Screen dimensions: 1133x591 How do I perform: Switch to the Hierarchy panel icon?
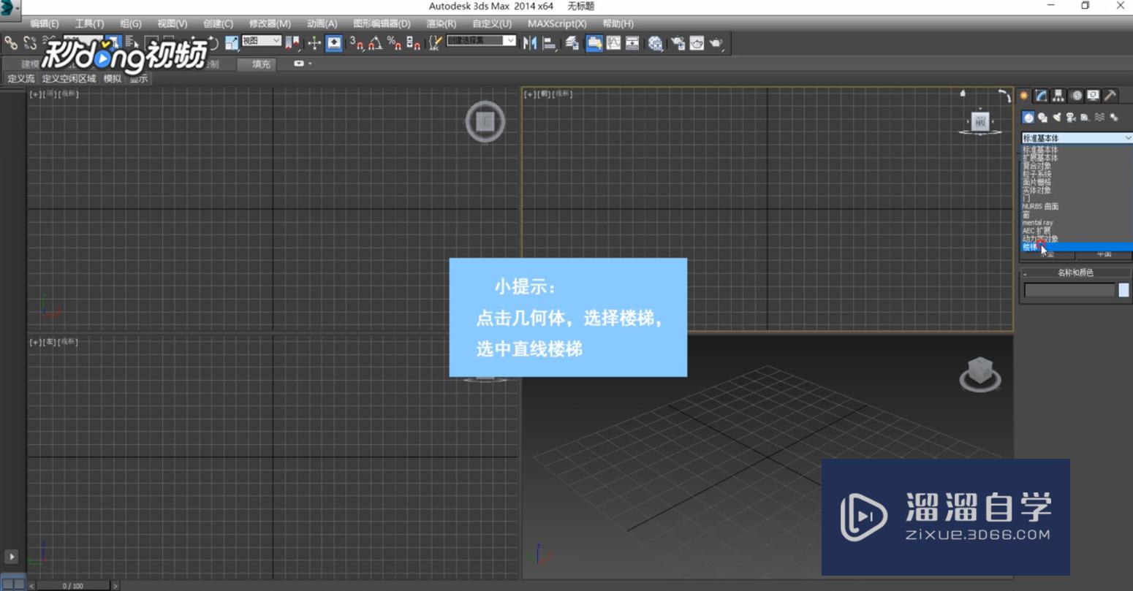(x=1058, y=96)
